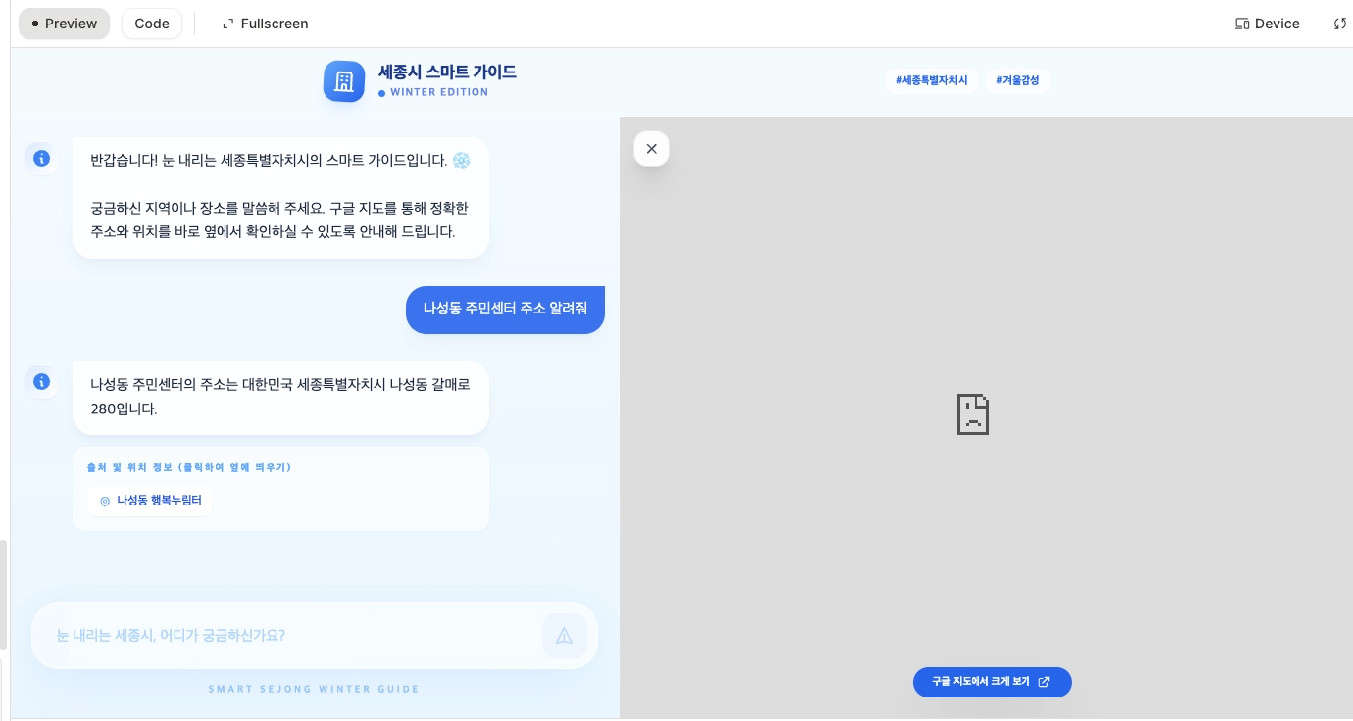The width and height of the screenshot is (1353, 721).
Task: Click the Fullscreen expand icon
Action: pos(228,24)
